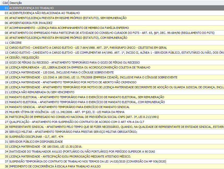Select CESSÃO / REQUISIÇÃO row

[112, 58]
